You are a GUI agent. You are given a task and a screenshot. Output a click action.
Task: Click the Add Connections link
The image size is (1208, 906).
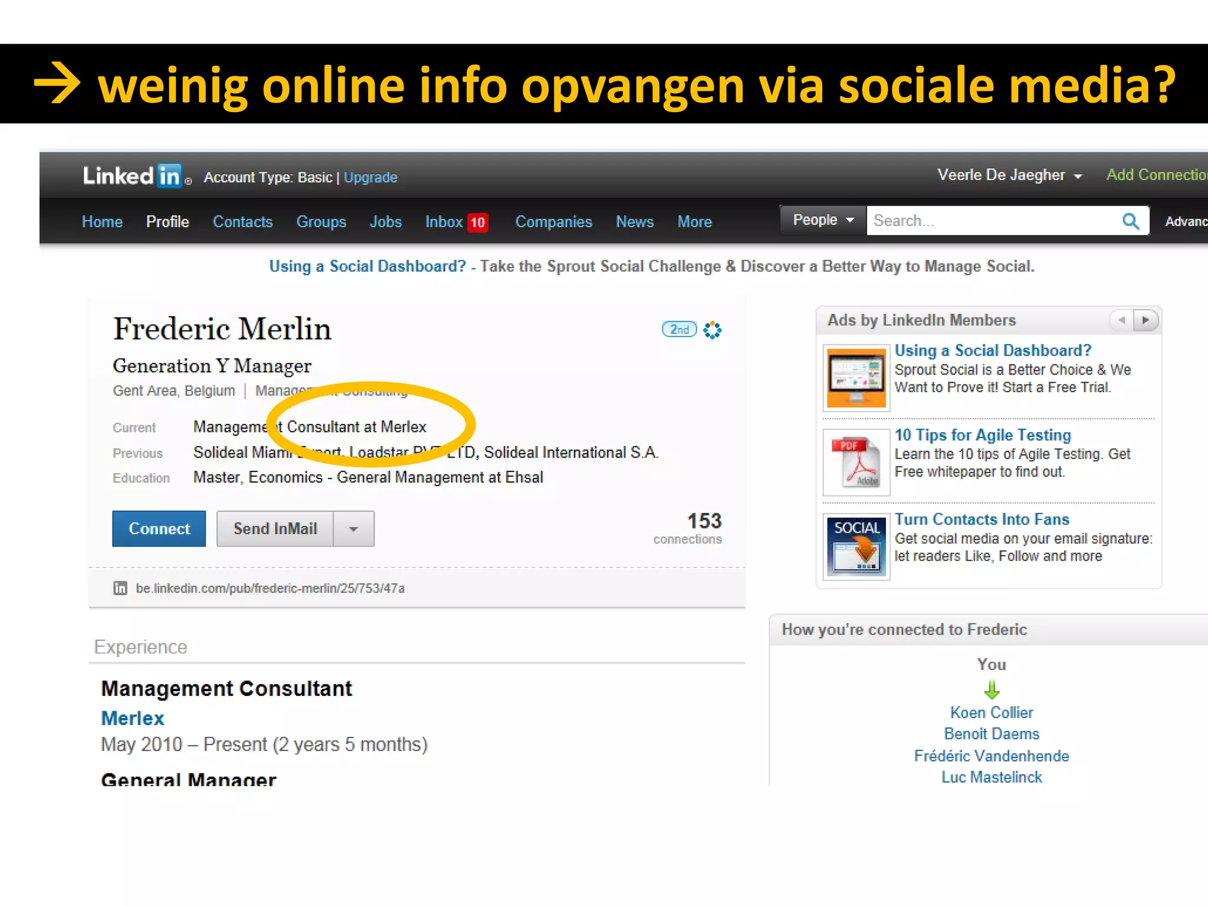click(1157, 175)
